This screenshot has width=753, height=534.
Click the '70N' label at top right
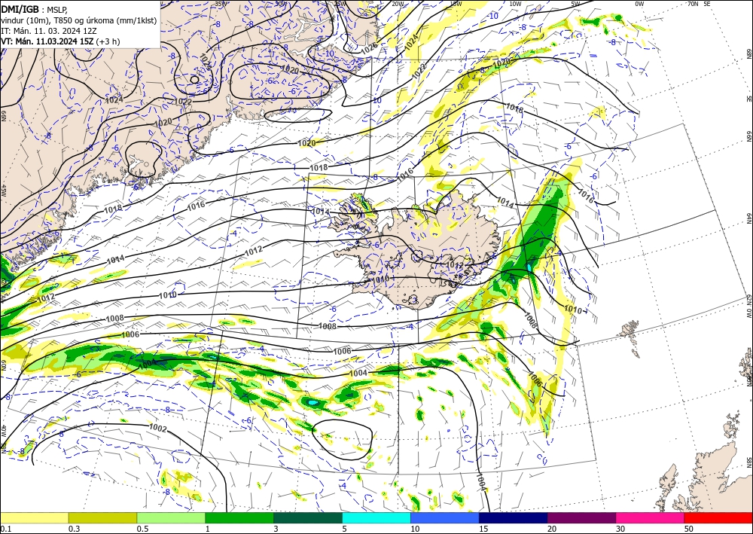click(693, 4)
